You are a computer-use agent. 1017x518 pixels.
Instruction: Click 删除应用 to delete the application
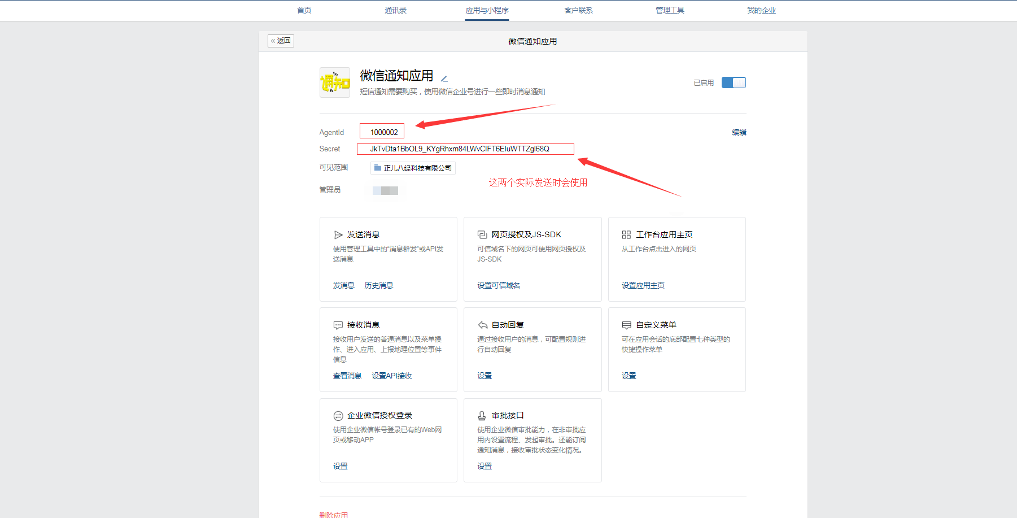point(333,514)
